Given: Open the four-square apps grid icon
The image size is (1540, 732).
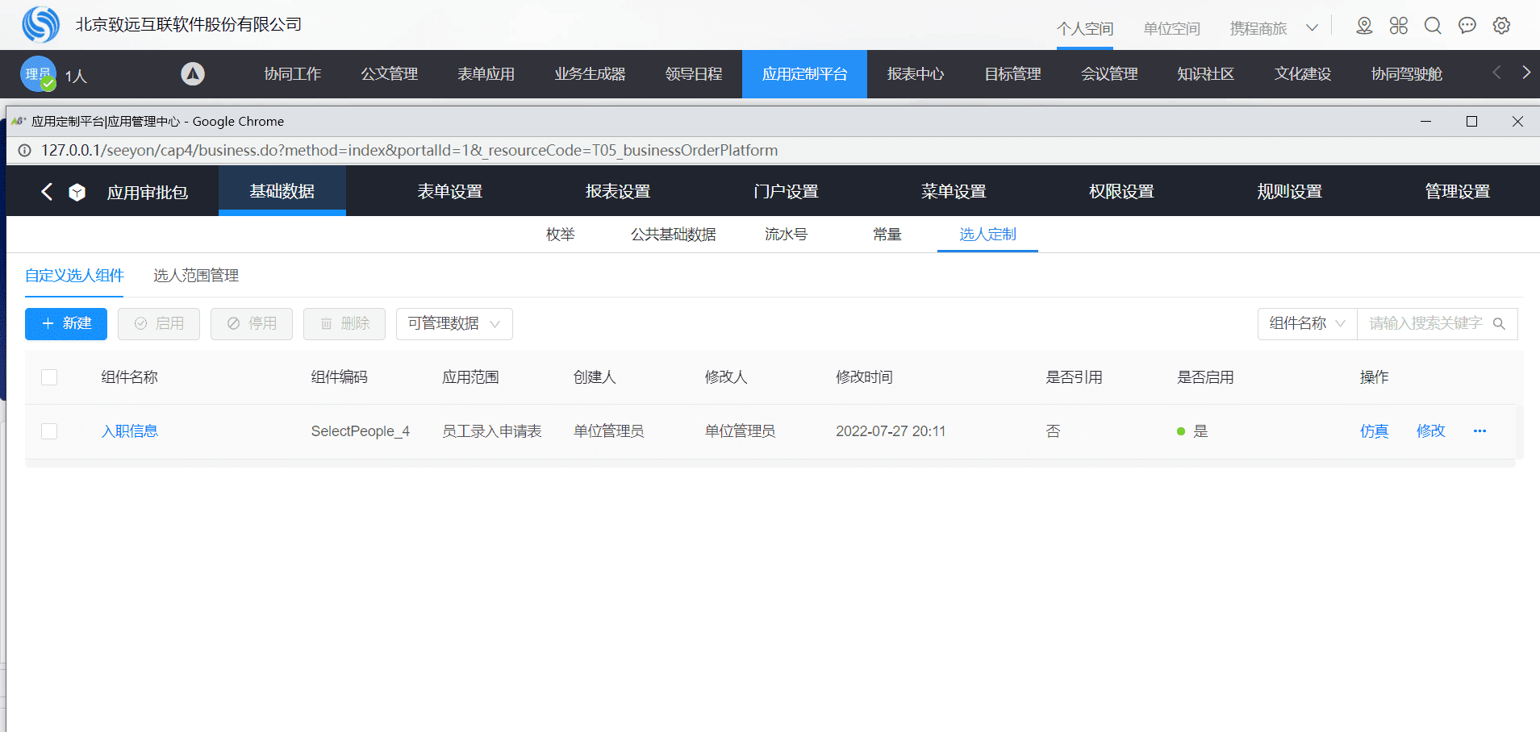Looking at the screenshot, I should (1399, 26).
